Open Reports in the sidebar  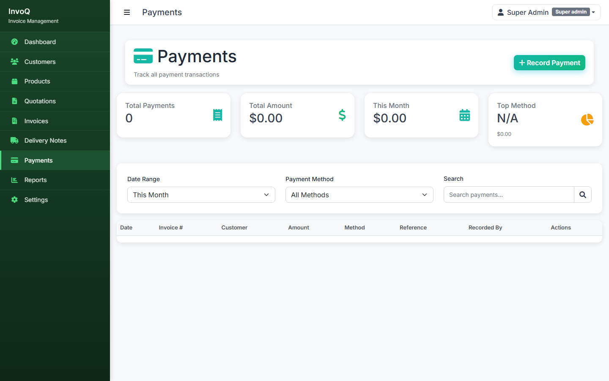pos(55,180)
